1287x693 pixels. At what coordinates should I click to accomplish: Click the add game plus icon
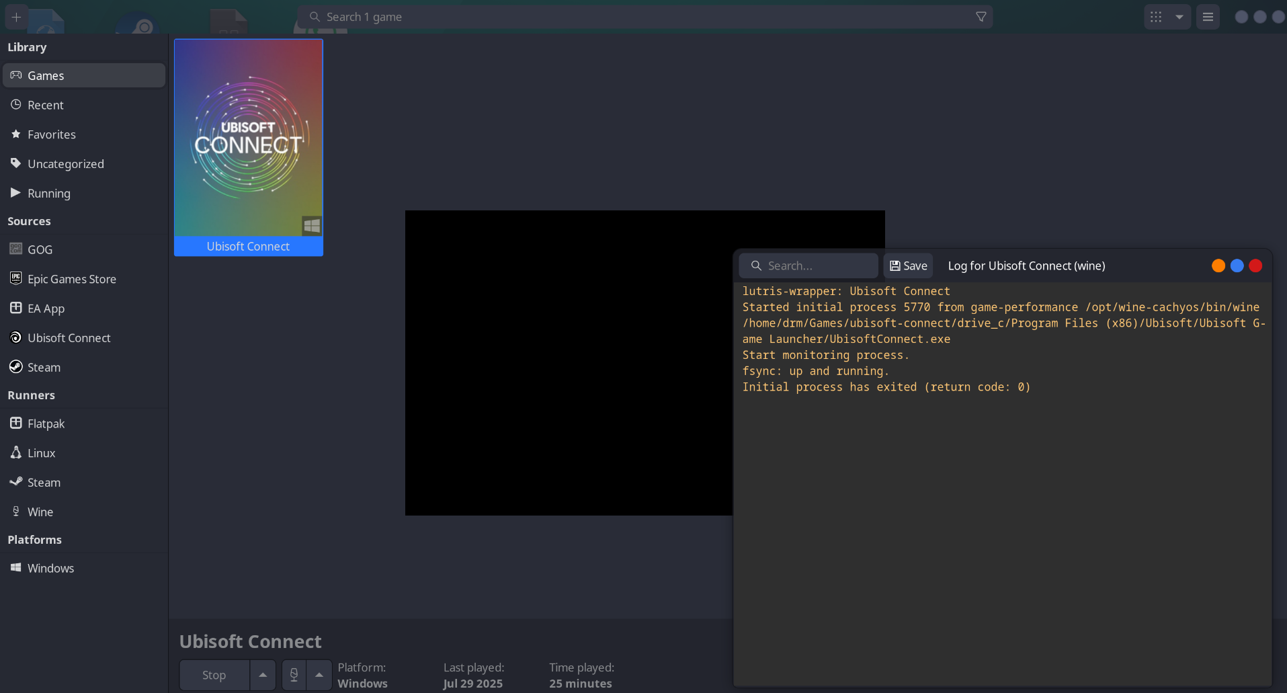coord(16,17)
